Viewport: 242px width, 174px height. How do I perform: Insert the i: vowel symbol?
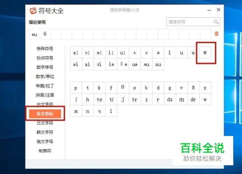coord(111,52)
